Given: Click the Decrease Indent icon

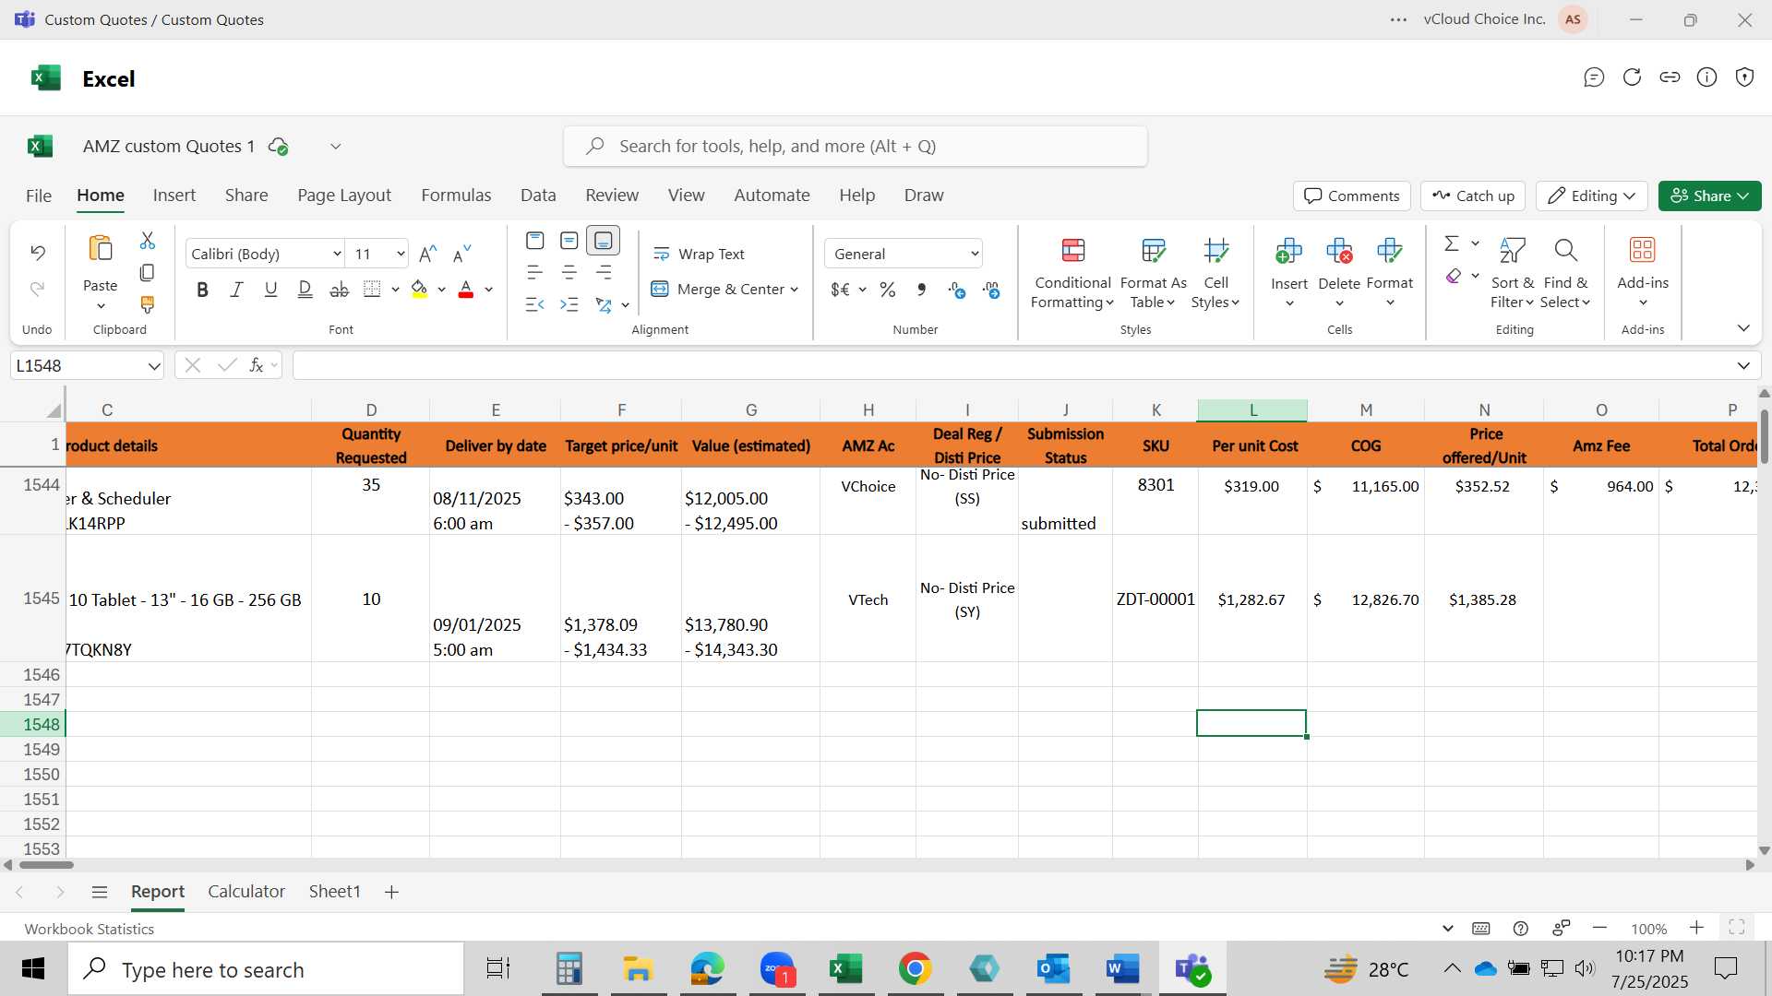Looking at the screenshot, I should 534,304.
